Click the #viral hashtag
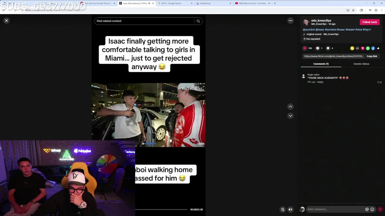The width and height of the screenshot is (385, 216). [359, 30]
